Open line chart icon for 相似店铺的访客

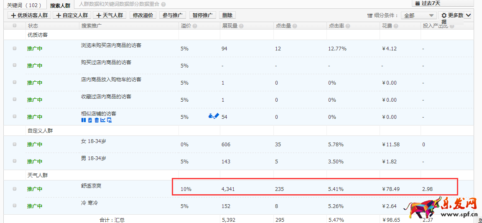point(103,120)
